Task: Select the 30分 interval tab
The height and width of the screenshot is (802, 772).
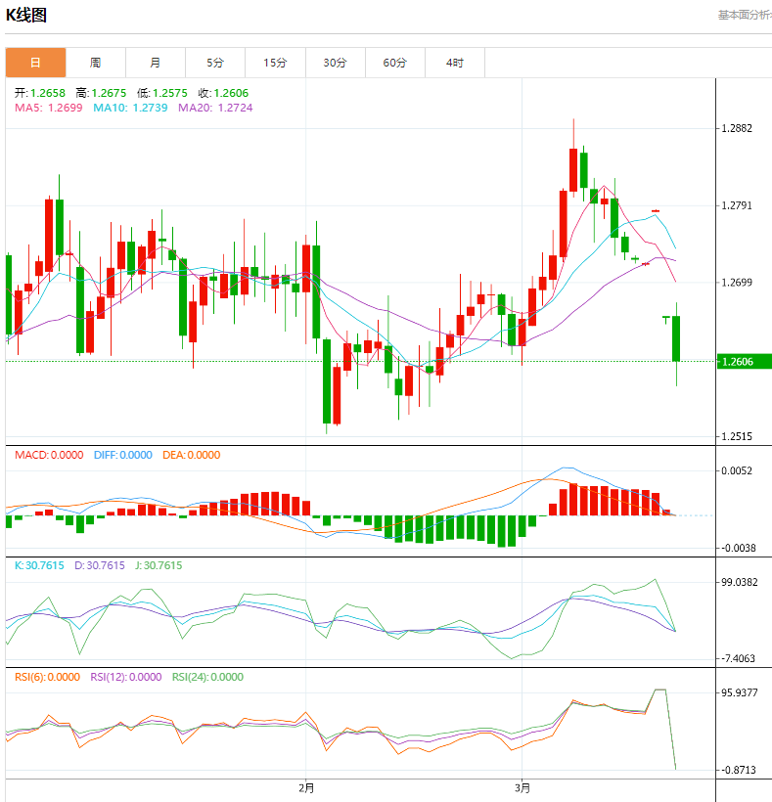Action: 335,63
